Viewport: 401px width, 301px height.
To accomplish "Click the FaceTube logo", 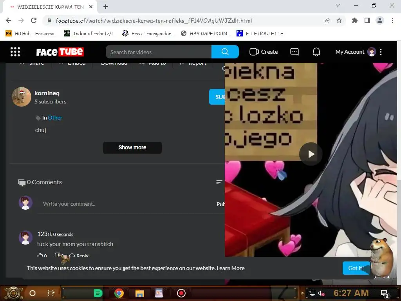I will coord(60,52).
